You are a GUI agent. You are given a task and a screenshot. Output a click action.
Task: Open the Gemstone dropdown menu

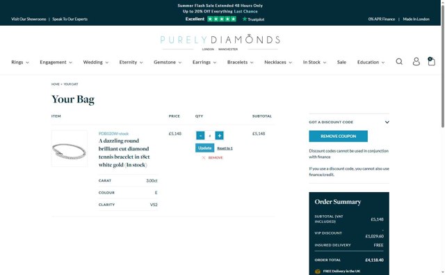point(168,62)
